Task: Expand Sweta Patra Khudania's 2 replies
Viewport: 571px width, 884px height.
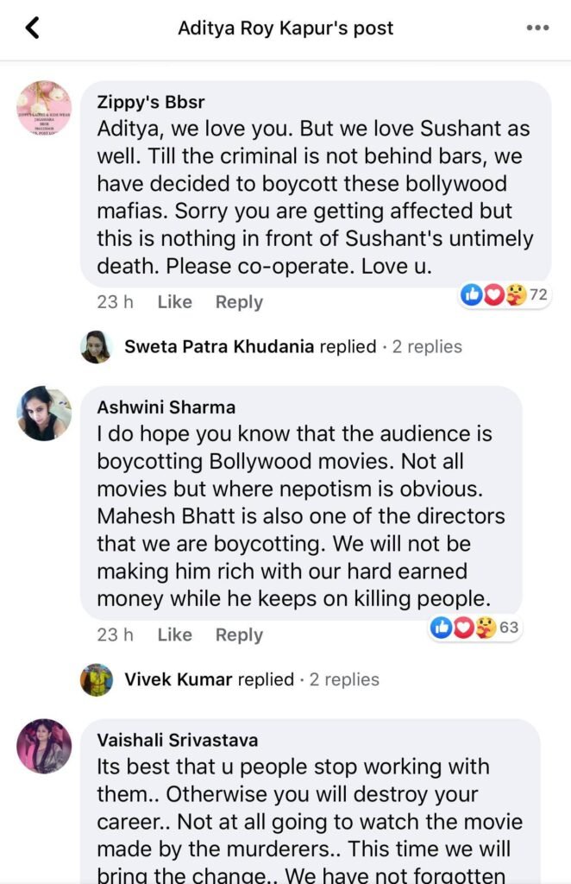Action: pos(293,347)
